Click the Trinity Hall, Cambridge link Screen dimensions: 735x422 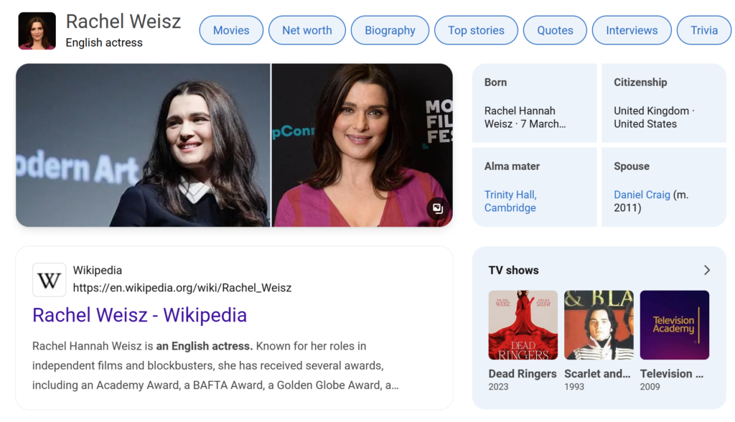coord(510,201)
